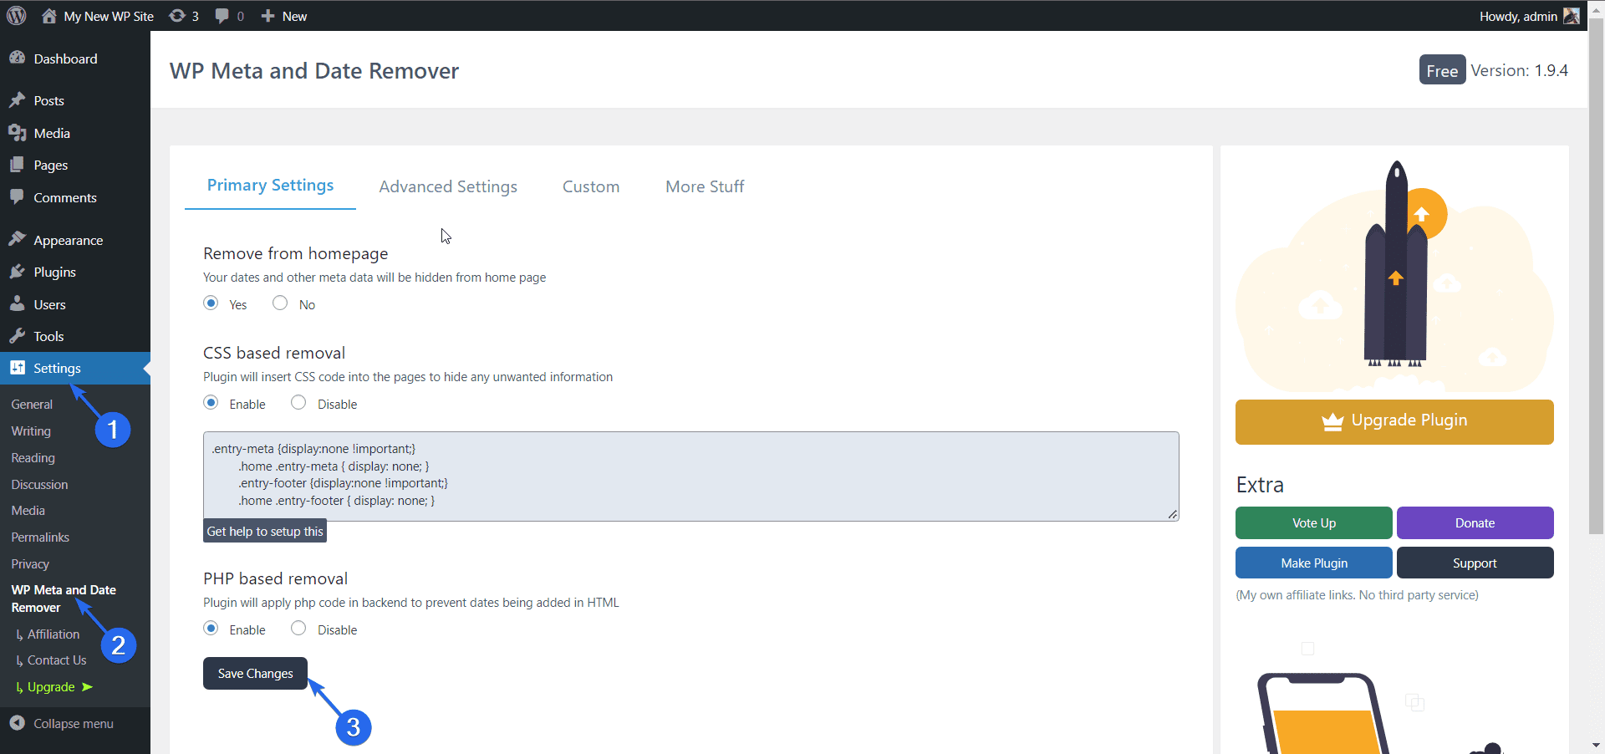Click the Version: 1.9.4 text
The width and height of the screenshot is (1605, 754).
click(1520, 70)
